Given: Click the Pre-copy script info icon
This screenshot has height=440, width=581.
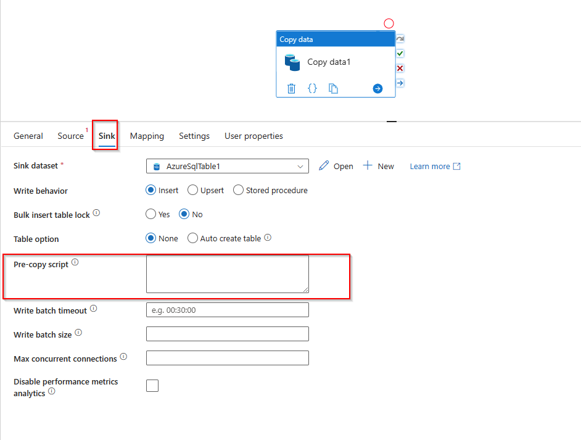Looking at the screenshot, I should click(x=75, y=262).
